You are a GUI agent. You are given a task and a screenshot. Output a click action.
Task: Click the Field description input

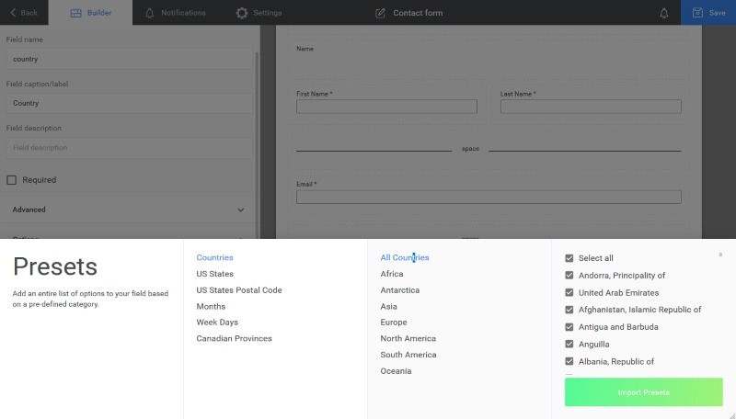(x=127, y=148)
